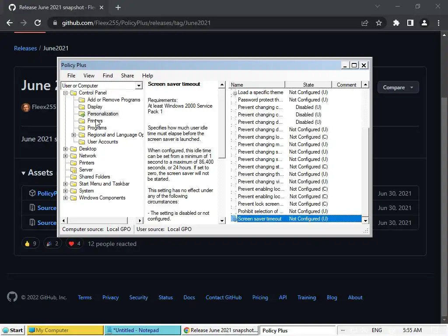Click the share page icon in address bar
Screen dimensions: 448x336
coord(365,23)
